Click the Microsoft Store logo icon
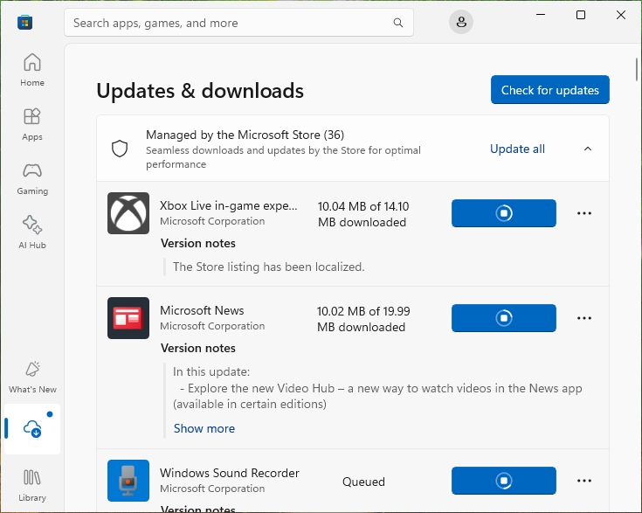The height and width of the screenshot is (513, 642). 25,22
